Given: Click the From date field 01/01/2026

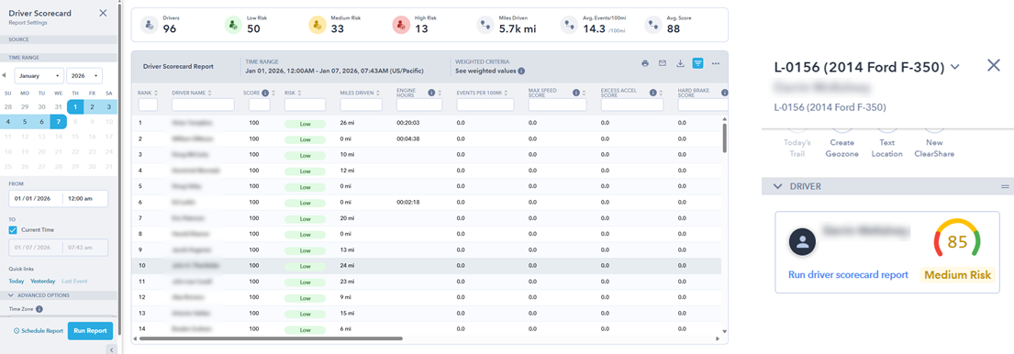Looking at the screenshot, I should (x=35, y=199).
